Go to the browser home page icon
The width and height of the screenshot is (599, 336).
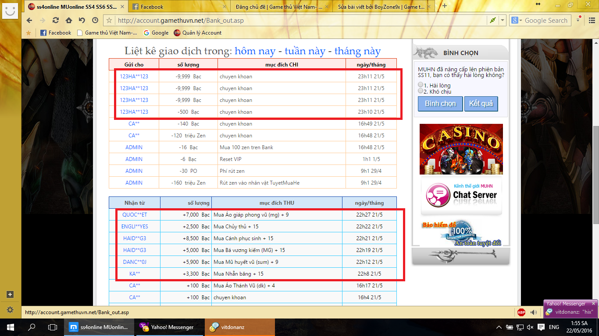pyautogui.click(x=69, y=21)
